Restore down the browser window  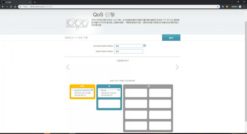coord(238,2)
